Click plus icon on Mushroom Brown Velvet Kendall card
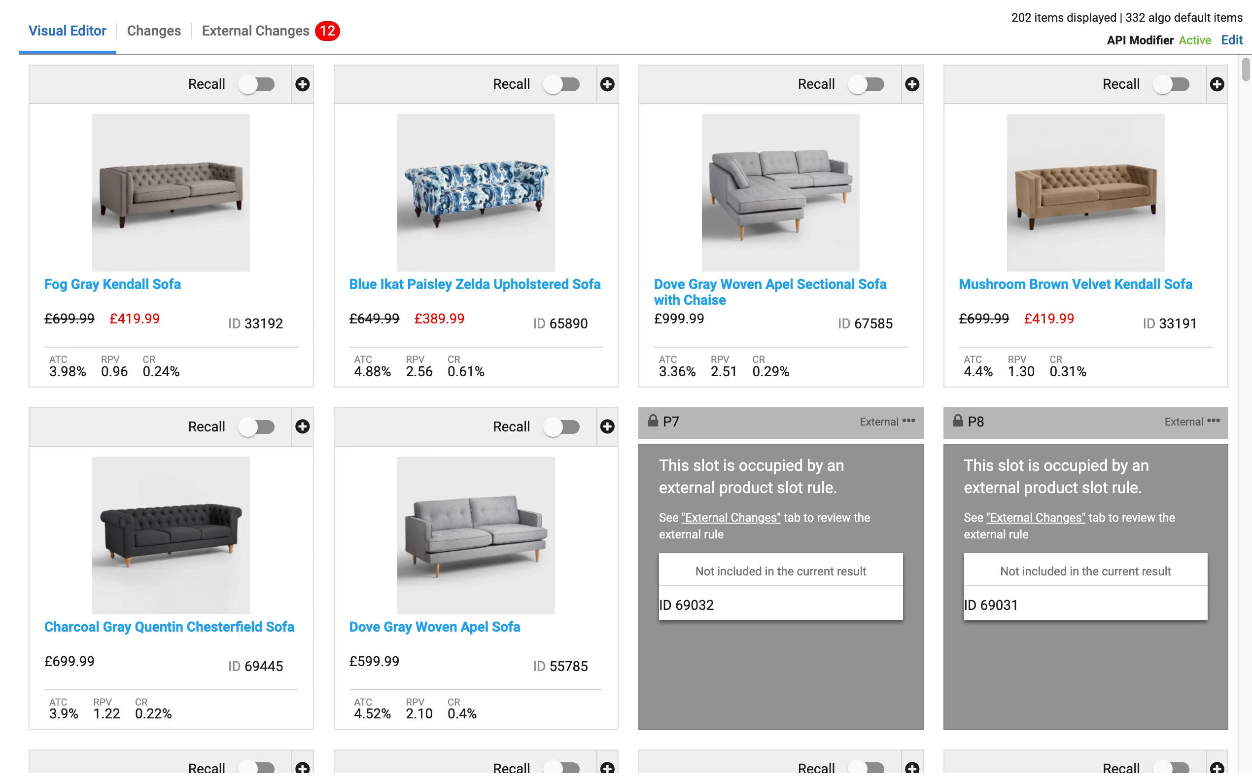This screenshot has width=1252, height=782. tap(1217, 84)
